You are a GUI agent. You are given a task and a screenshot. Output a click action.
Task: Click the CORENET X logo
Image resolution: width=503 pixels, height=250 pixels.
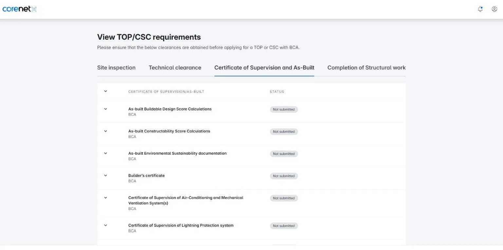tap(19, 9)
